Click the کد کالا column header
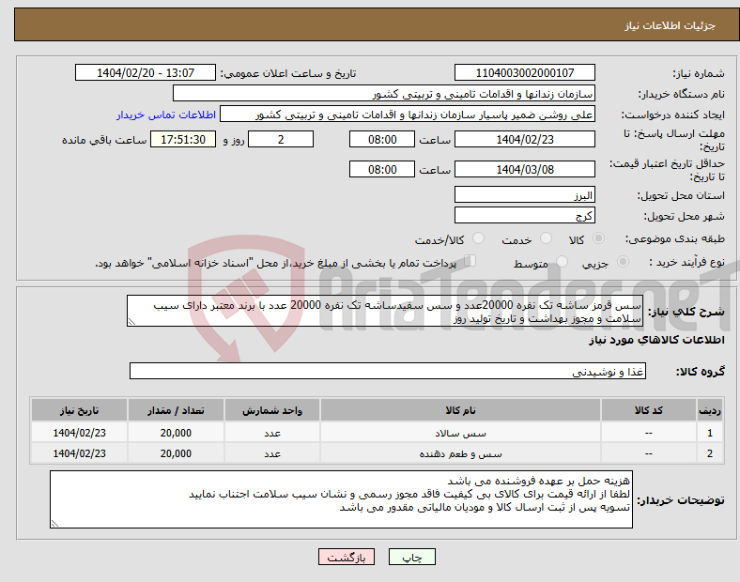The image size is (740, 582). (649, 410)
